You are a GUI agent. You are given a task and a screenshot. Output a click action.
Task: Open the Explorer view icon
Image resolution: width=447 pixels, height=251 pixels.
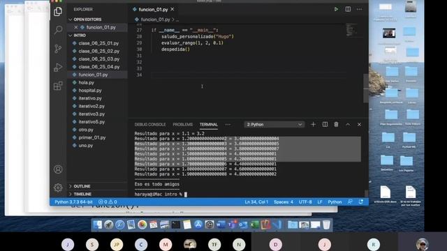tap(58, 11)
